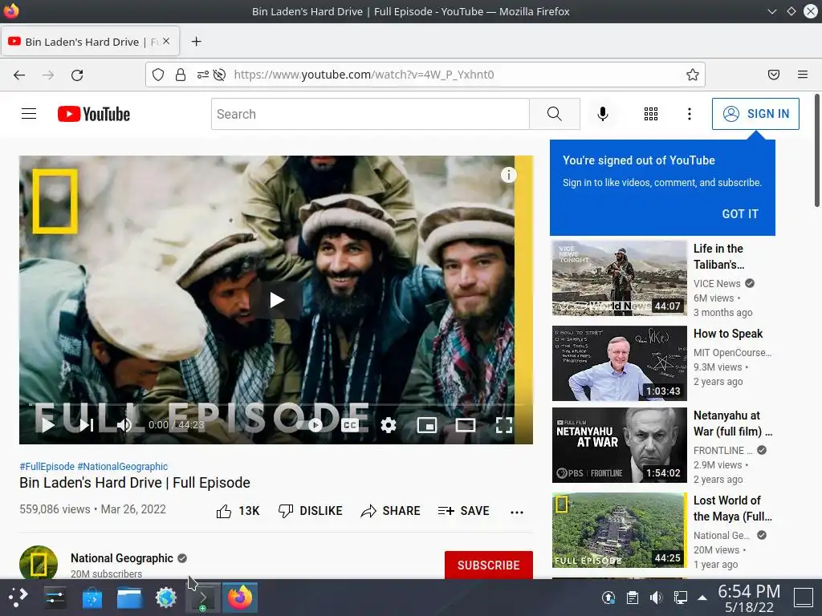Open 'Lost World of the Maya' thumbnail

click(x=619, y=530)
